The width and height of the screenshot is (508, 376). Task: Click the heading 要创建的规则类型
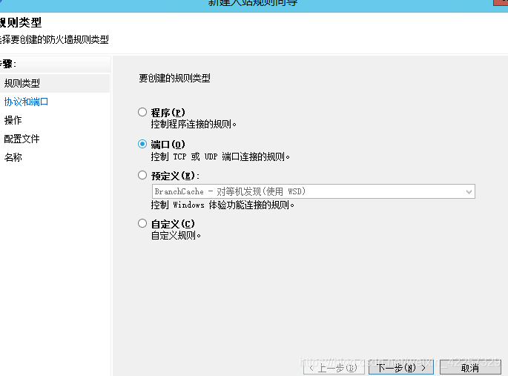[174, 78]
